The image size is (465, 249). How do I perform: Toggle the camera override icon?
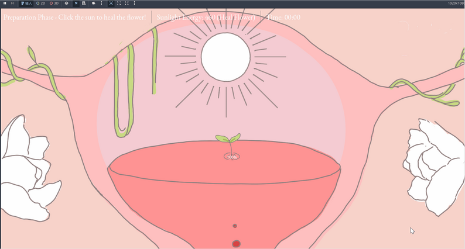[x=94, y=4]
